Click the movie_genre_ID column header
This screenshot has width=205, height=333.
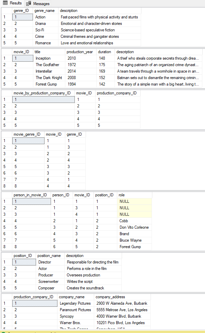[27, 134]
